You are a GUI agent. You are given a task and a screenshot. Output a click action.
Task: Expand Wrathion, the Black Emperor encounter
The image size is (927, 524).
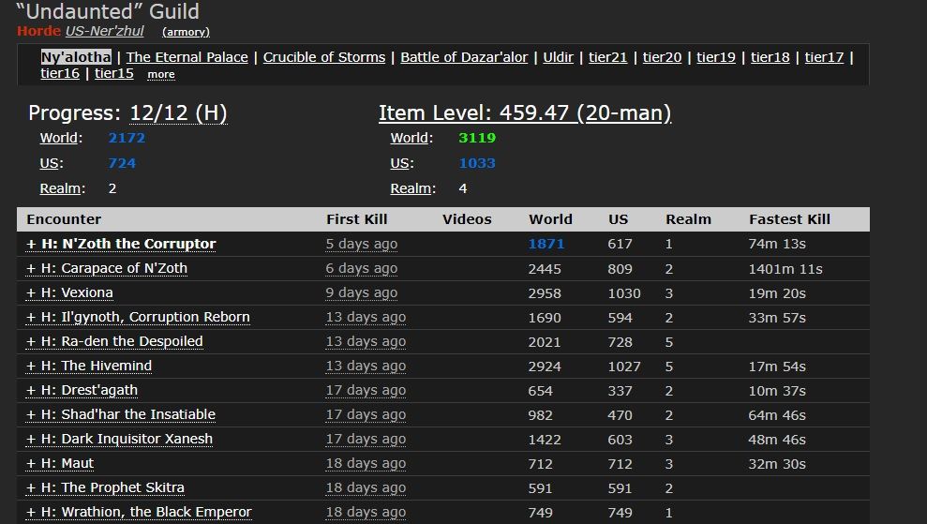139,512
